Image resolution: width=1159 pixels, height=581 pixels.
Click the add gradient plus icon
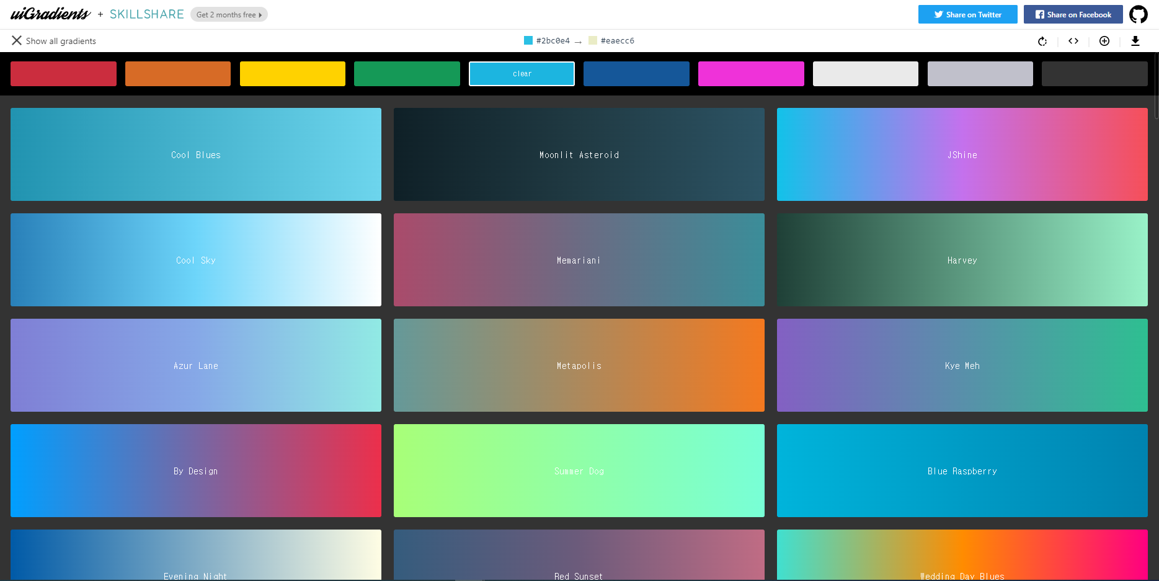pos(1104,41)
